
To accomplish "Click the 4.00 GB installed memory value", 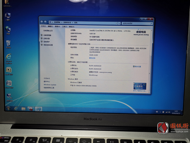I will click(x=92, y=34).
